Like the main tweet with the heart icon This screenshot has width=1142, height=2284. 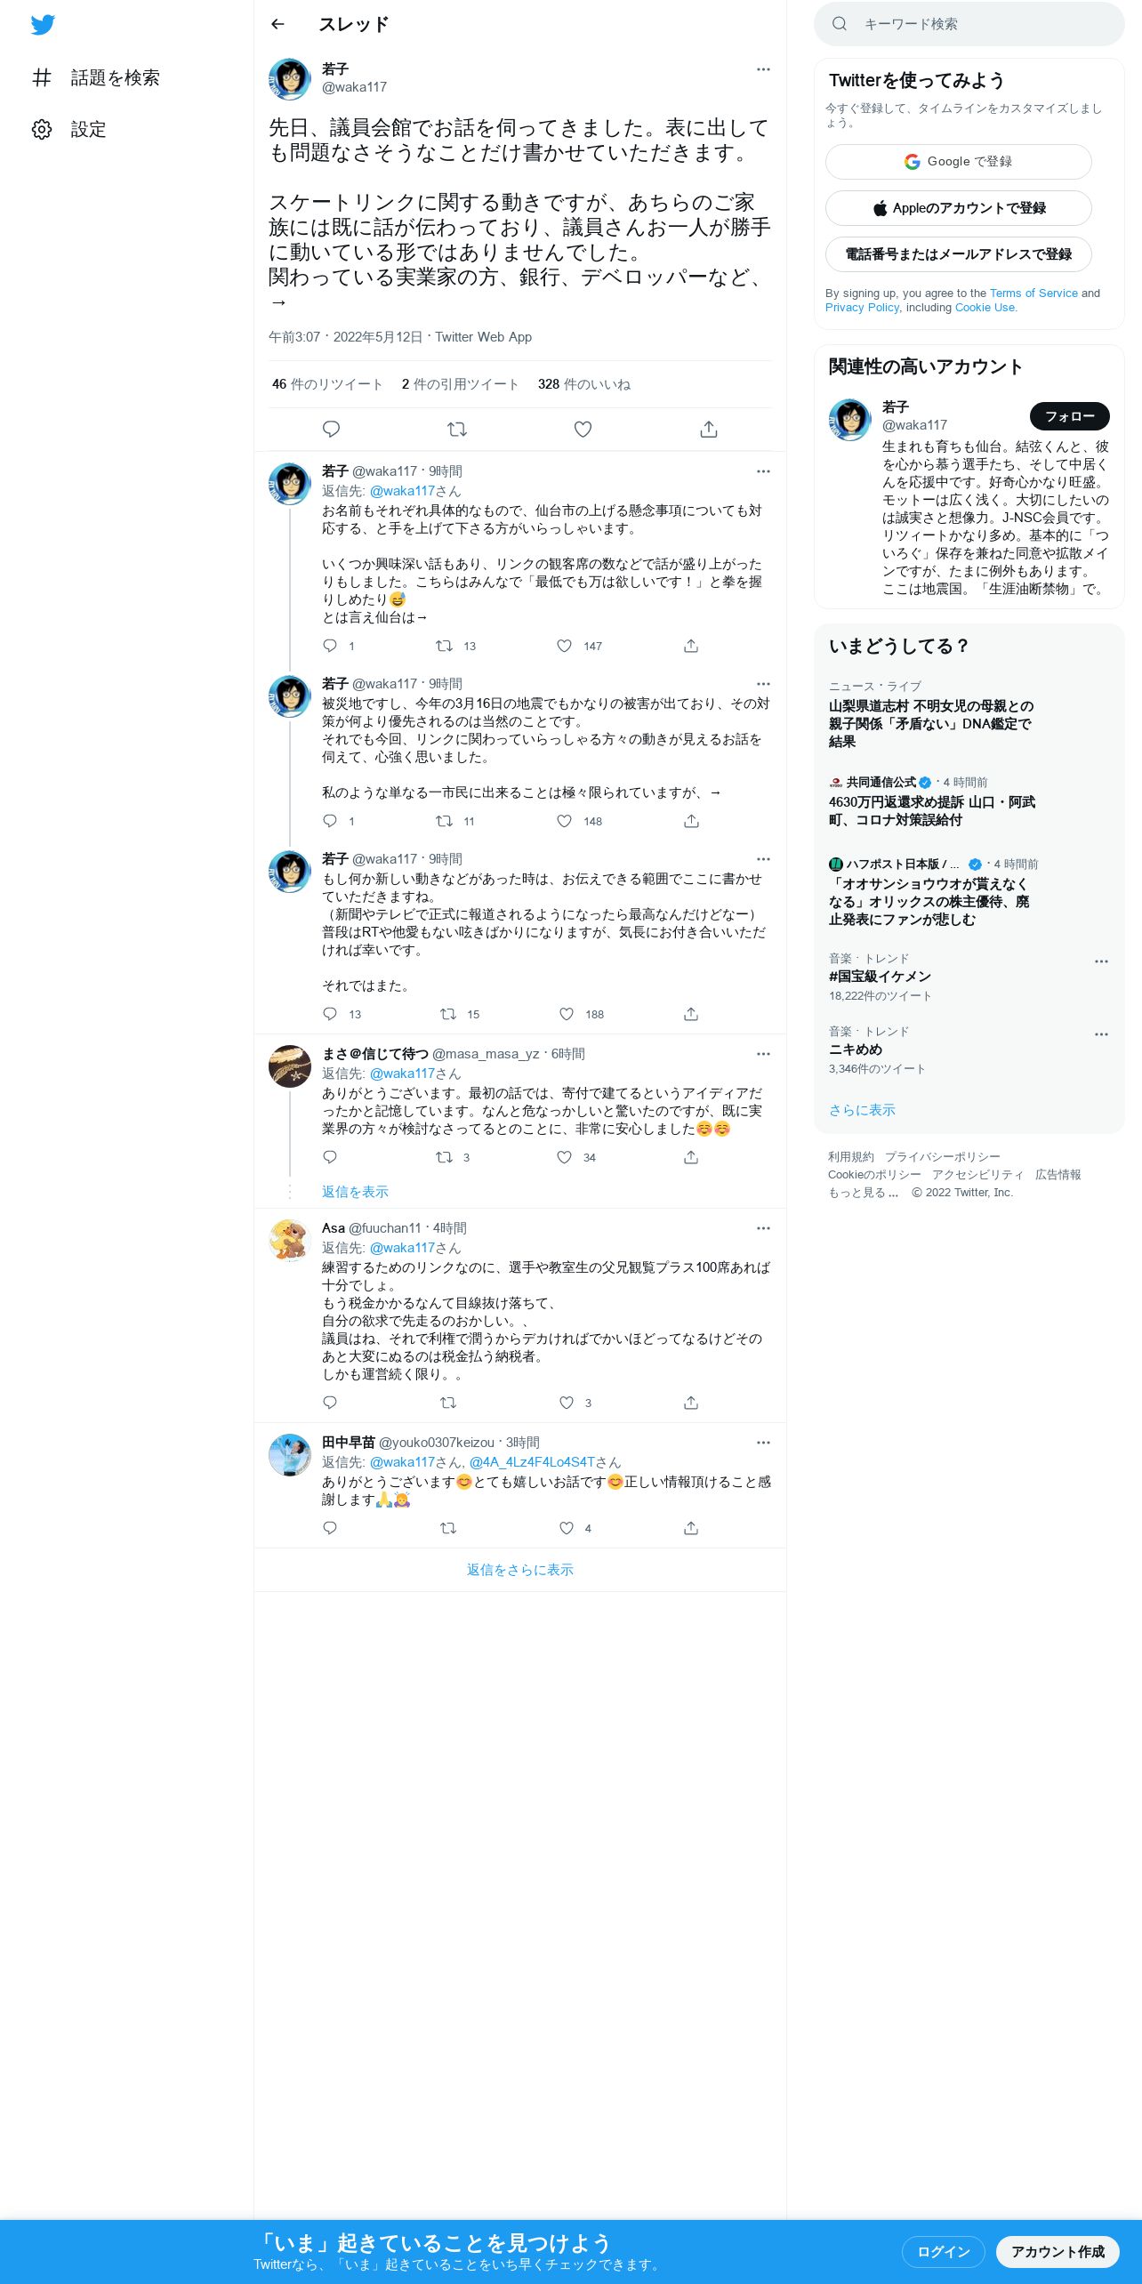(x=583, y=430)
